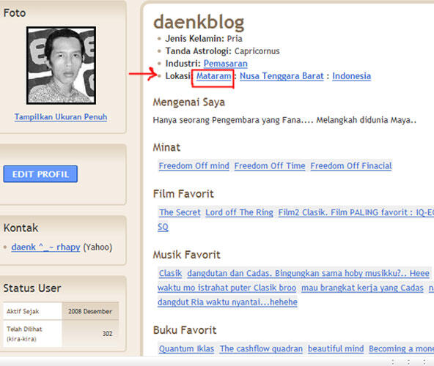Click the Mataram location link
434x366 pixels.
click(x=213, y=76)
